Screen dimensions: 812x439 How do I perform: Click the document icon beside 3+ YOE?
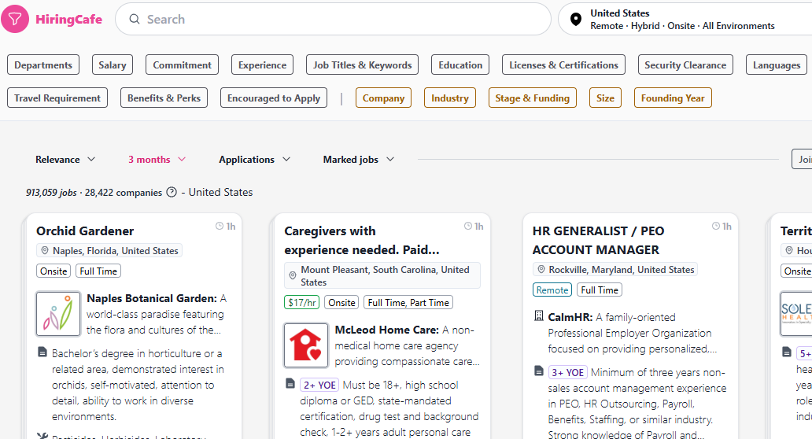click(x=538, y=371)
